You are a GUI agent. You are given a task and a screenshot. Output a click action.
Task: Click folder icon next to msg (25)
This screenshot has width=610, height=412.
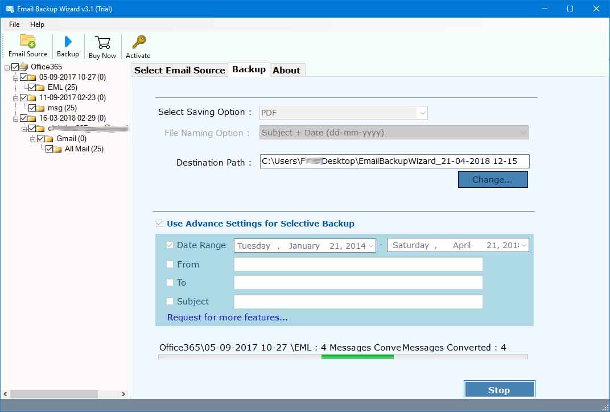(x=40, y=108)
